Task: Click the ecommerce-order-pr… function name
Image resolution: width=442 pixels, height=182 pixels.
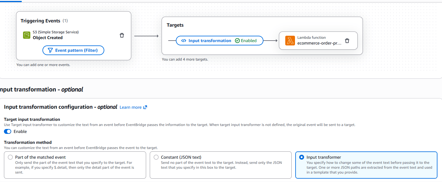Action: click(x=319, y=43)
